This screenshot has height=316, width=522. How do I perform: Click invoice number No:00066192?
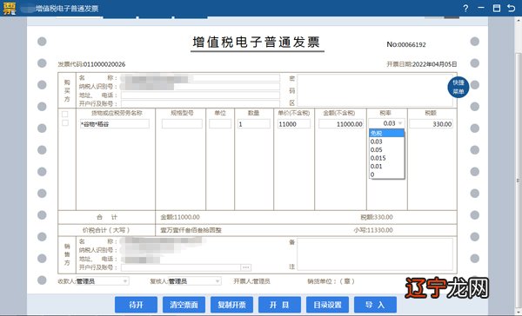(x=406, y=44)
